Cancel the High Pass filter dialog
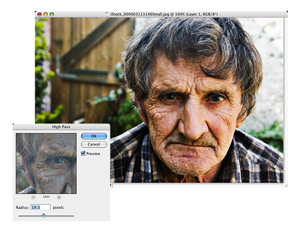Viewport: 300px width, 229px height. (94, 144)
